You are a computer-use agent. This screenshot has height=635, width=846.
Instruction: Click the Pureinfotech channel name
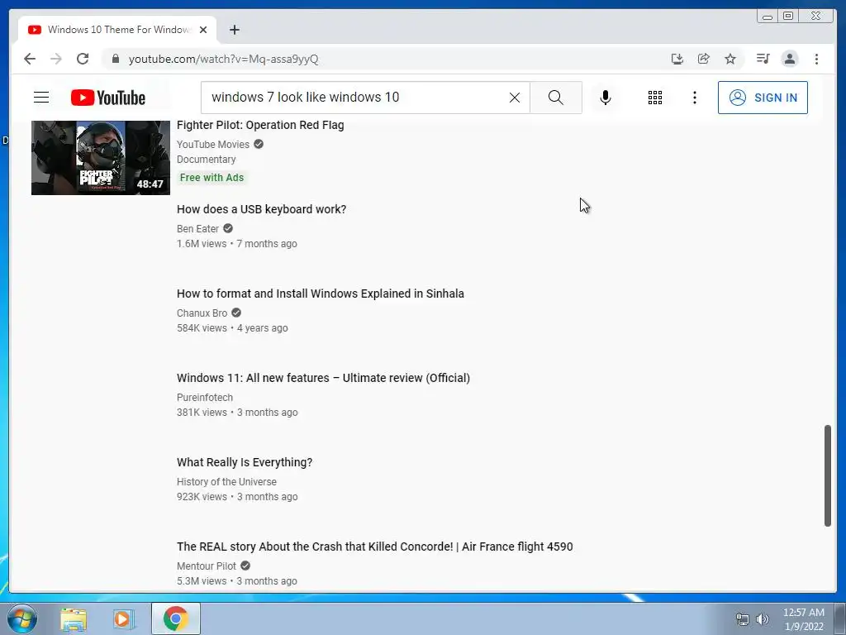click(205, 398)
